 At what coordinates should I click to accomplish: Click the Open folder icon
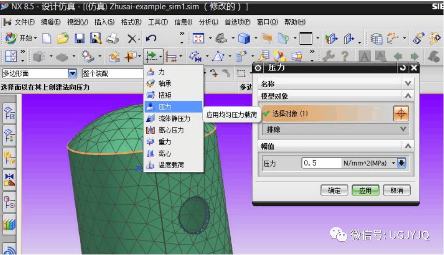pyautogui.click(x=63, y=38)
